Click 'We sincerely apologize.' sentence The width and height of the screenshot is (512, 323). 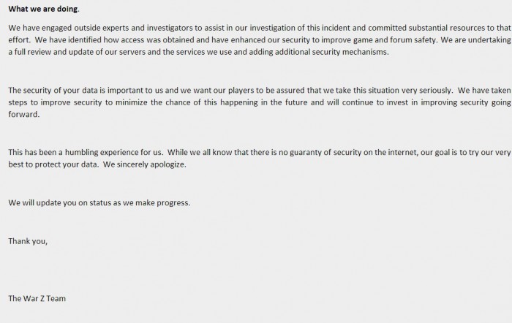[x=145, y=164]
